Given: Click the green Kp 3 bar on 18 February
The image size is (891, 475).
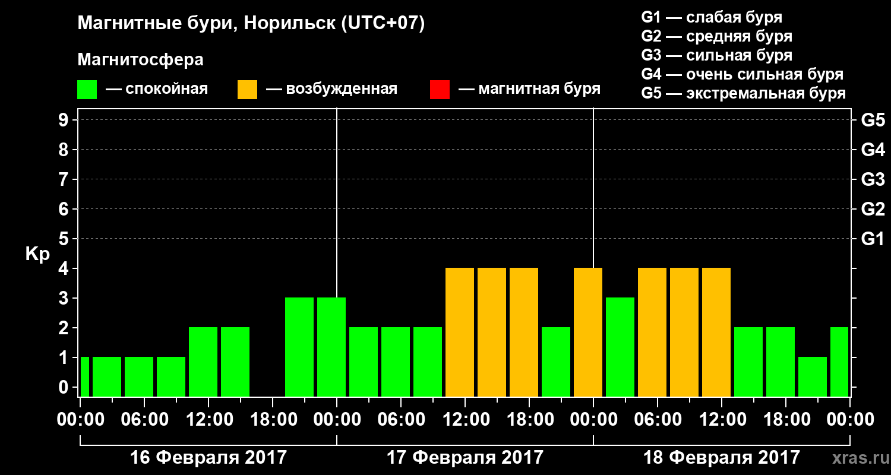Looking at the screenshot, I should (x=620, y=347).
